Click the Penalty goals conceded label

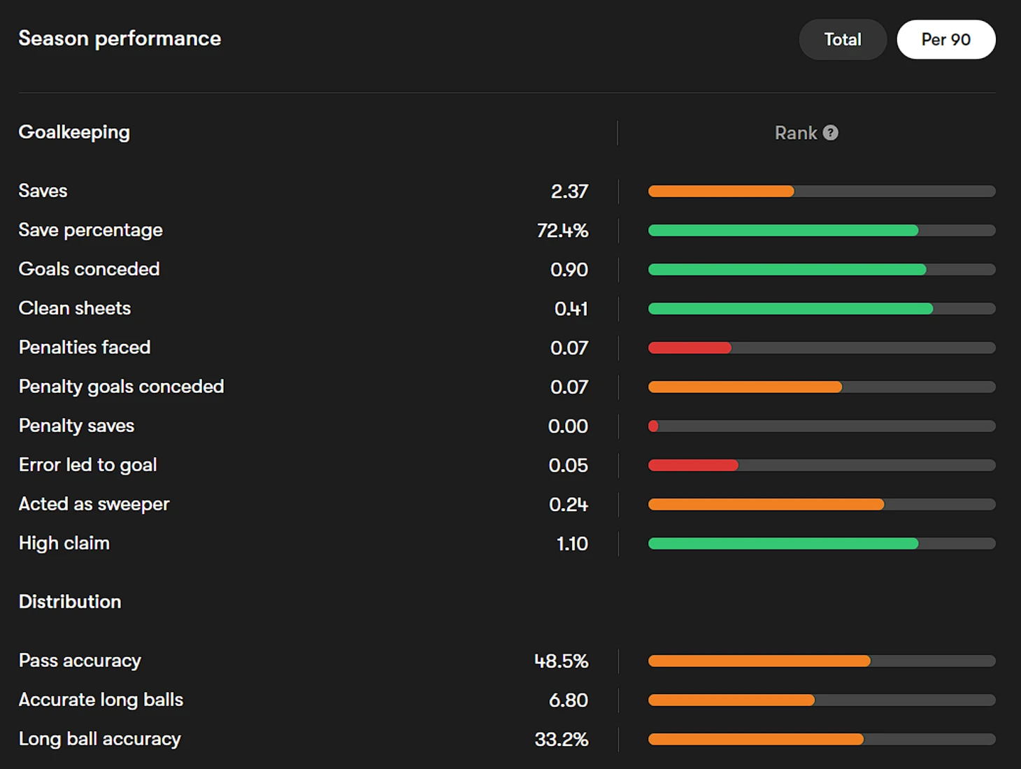121,387
